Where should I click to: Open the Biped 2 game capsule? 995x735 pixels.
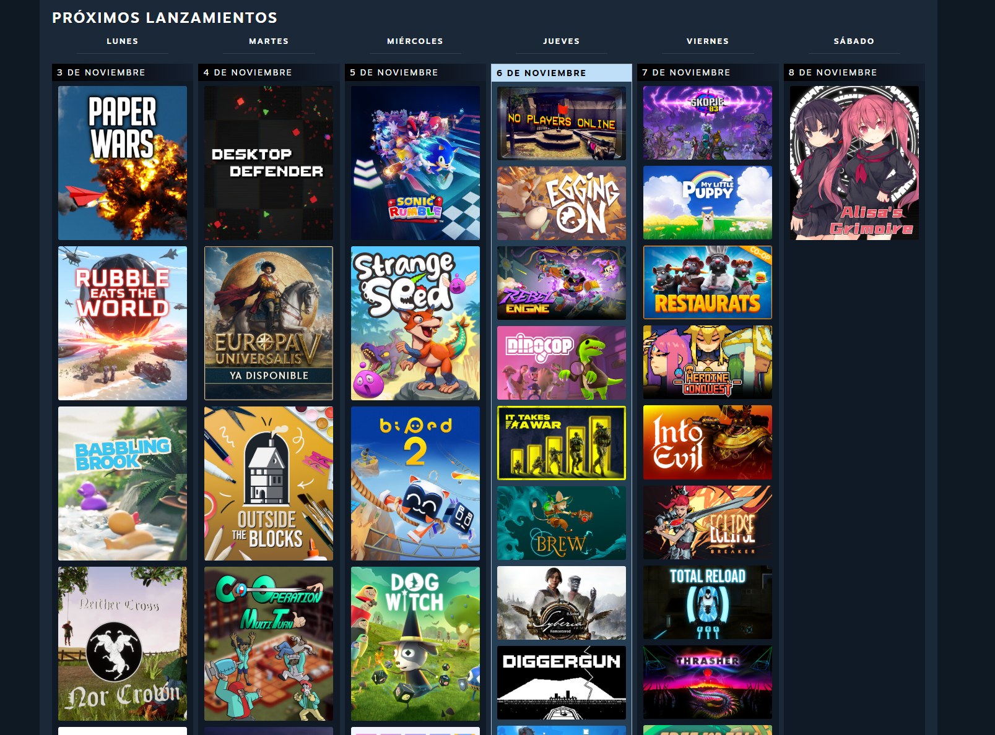(x=415, y=483)
